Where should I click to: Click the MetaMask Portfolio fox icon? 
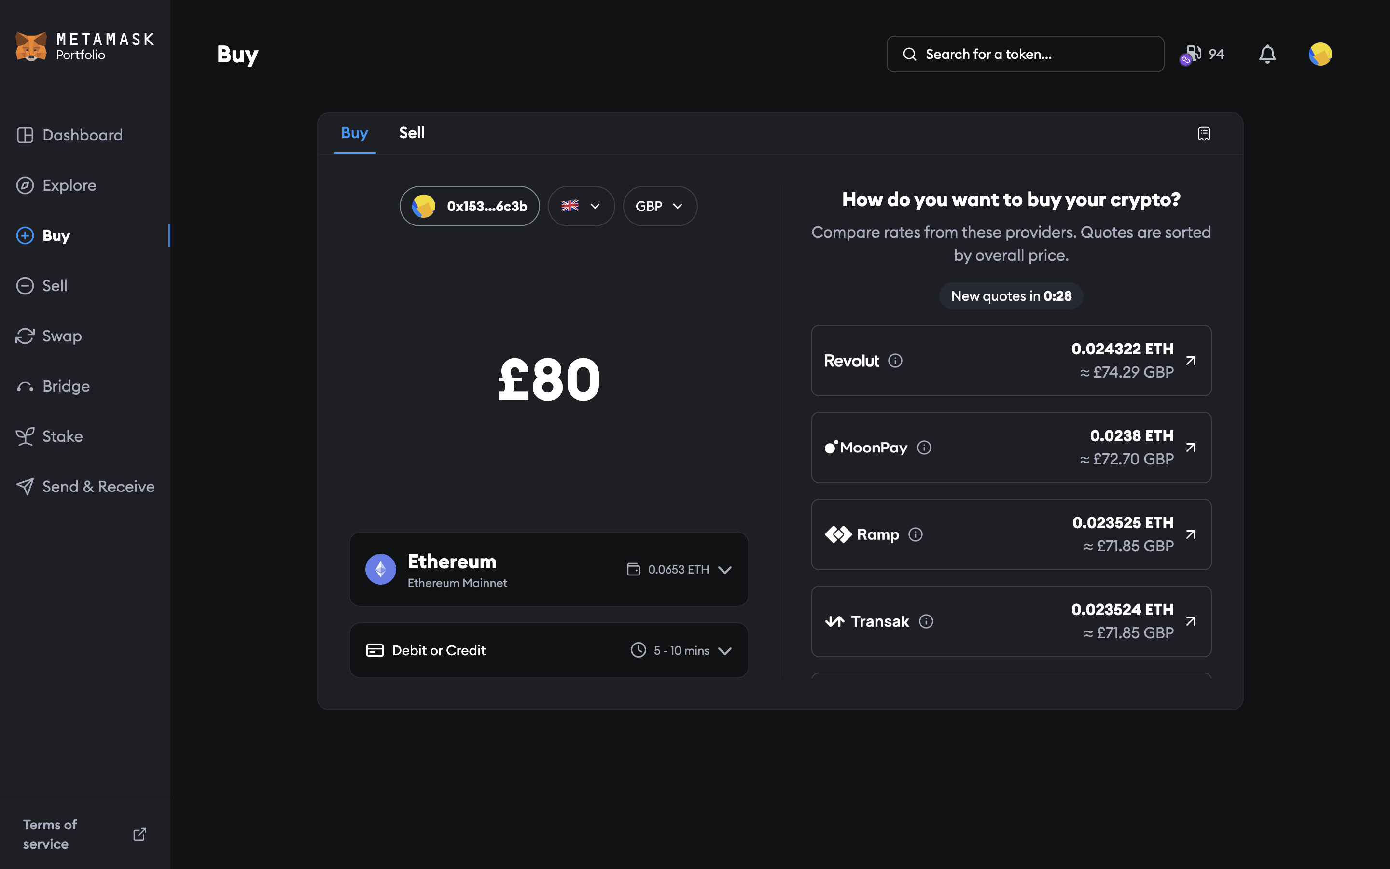31,46
